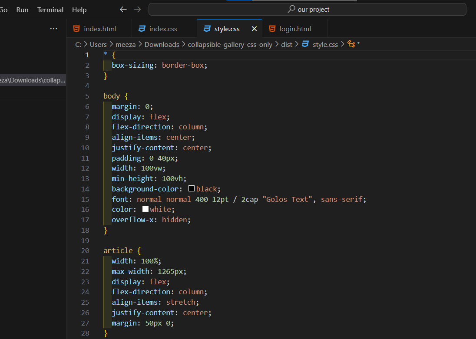The height and width of the screenshot is (339, 476).
Task: Open the More Actions ellipsis in the sidebar
Action: pos(53,28)
